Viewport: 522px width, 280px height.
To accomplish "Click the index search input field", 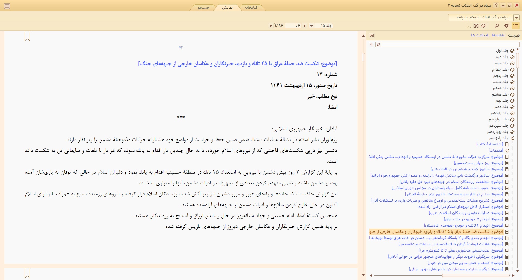I will [x=450, y=44].
